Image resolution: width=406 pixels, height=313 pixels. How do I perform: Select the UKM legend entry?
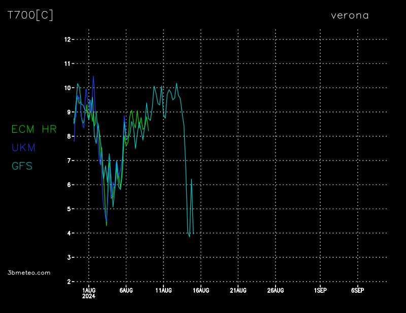(x=23, y=147)
